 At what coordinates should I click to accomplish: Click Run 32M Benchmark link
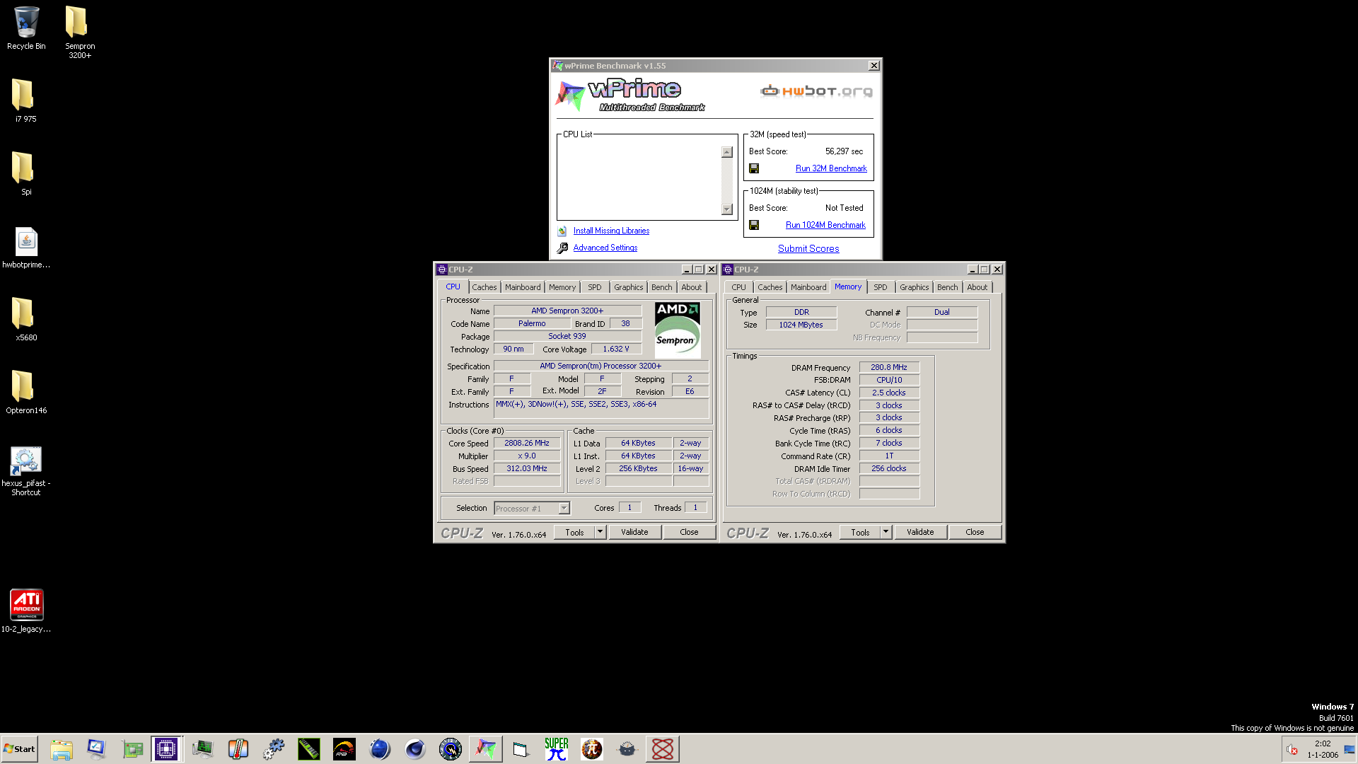coord(831,168)
